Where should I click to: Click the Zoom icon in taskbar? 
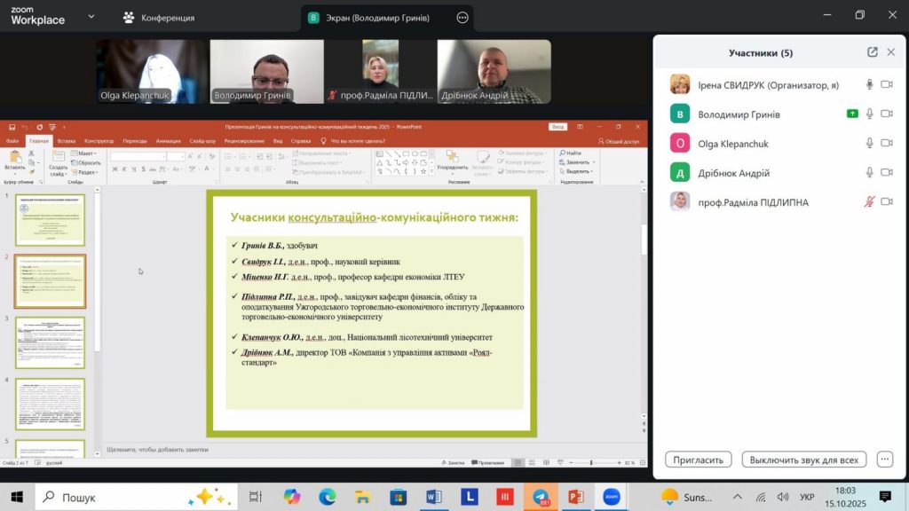[x=610, y=497]
